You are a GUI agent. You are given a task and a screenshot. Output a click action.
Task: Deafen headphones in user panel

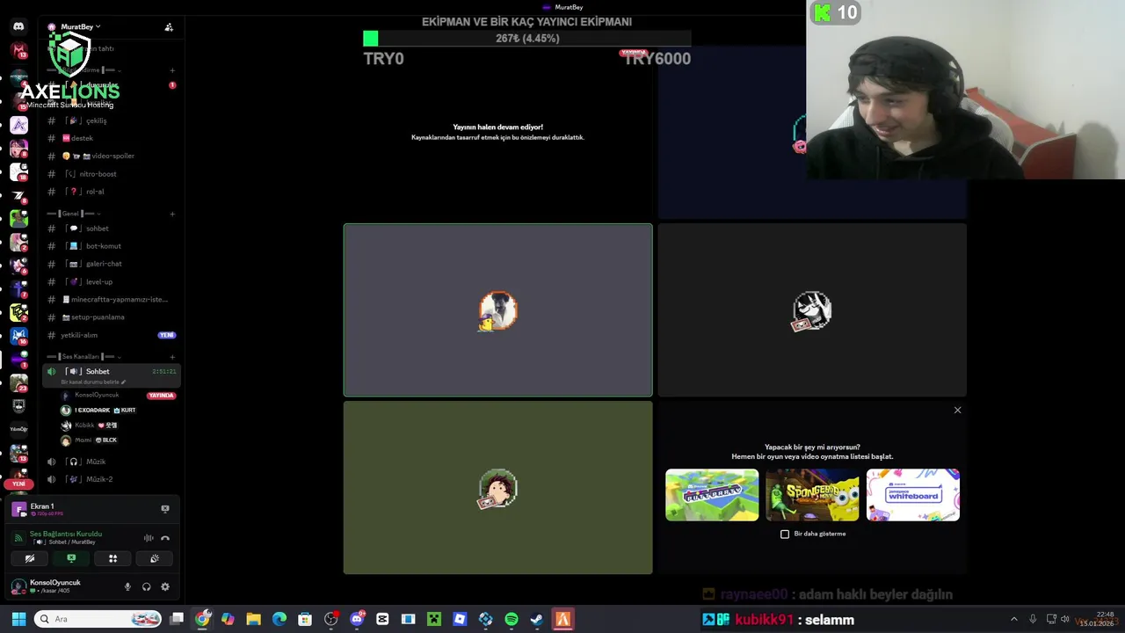pos(146,586)
